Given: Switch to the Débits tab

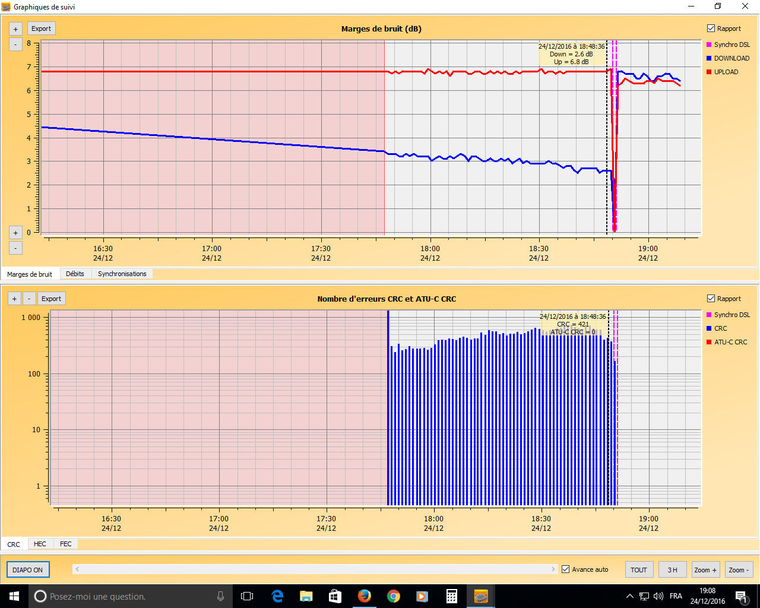Looking at the screenshot, I should click(75, 274).
